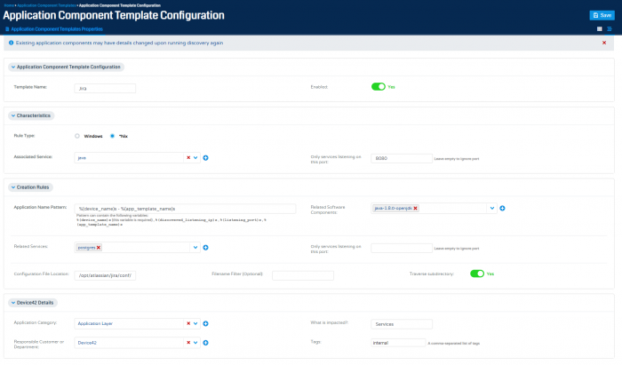Add a new Related Software Component

pos(502,208)
